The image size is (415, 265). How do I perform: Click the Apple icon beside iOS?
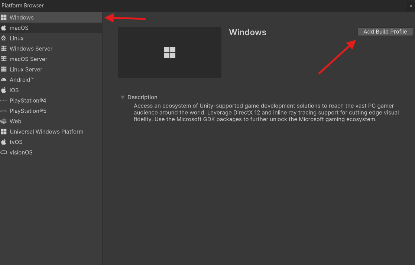pos(4,90)
